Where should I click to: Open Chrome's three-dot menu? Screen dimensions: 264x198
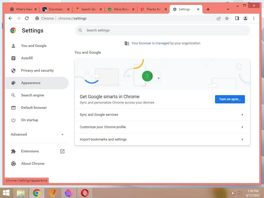tap(254, 18)
